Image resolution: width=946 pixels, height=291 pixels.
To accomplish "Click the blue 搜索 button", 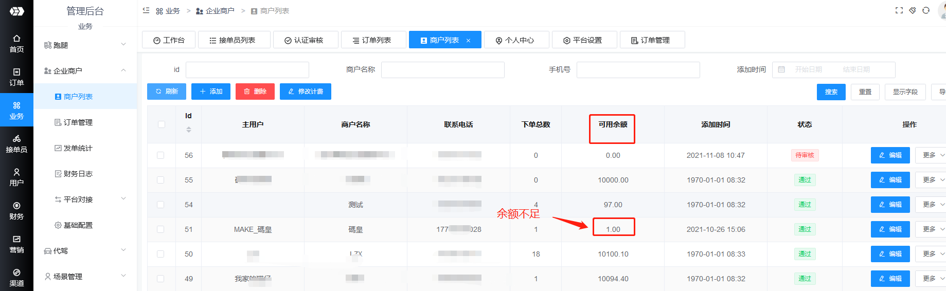I will [831, 92].
